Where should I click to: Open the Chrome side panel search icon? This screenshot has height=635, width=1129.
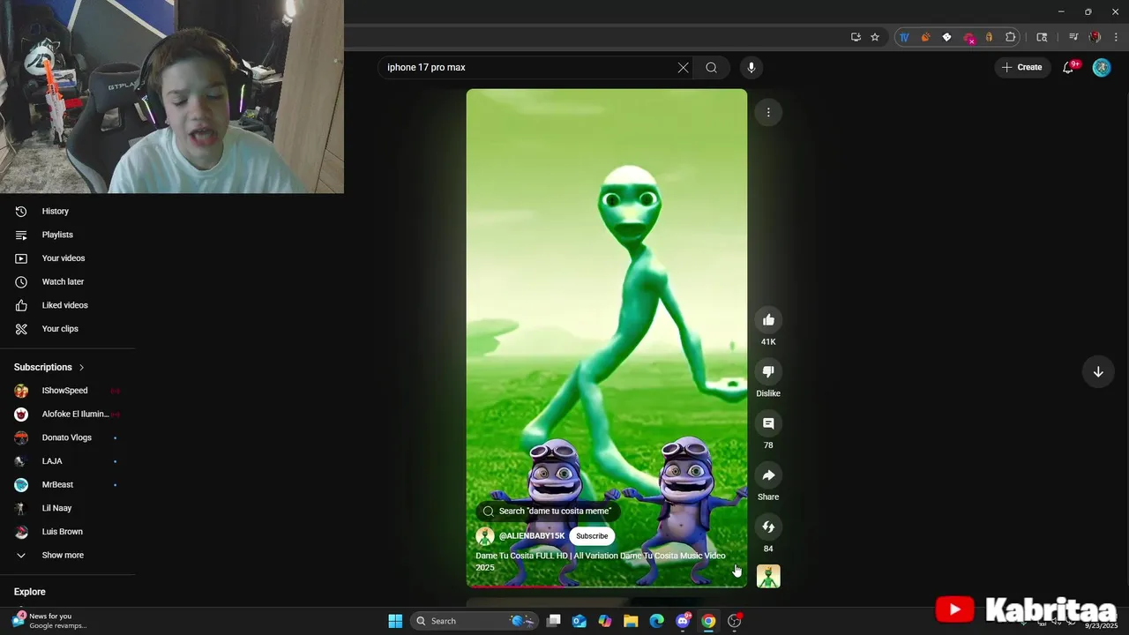[x=1042, y=37]
